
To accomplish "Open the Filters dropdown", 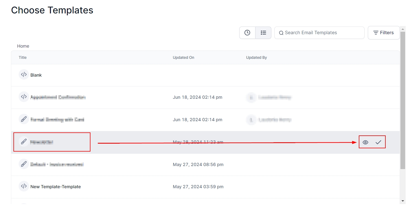I will click(383, 33).
